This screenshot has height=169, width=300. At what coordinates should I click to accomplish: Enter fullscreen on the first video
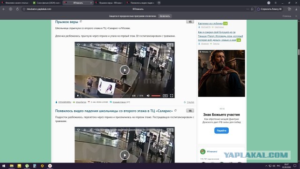(172, 96)
